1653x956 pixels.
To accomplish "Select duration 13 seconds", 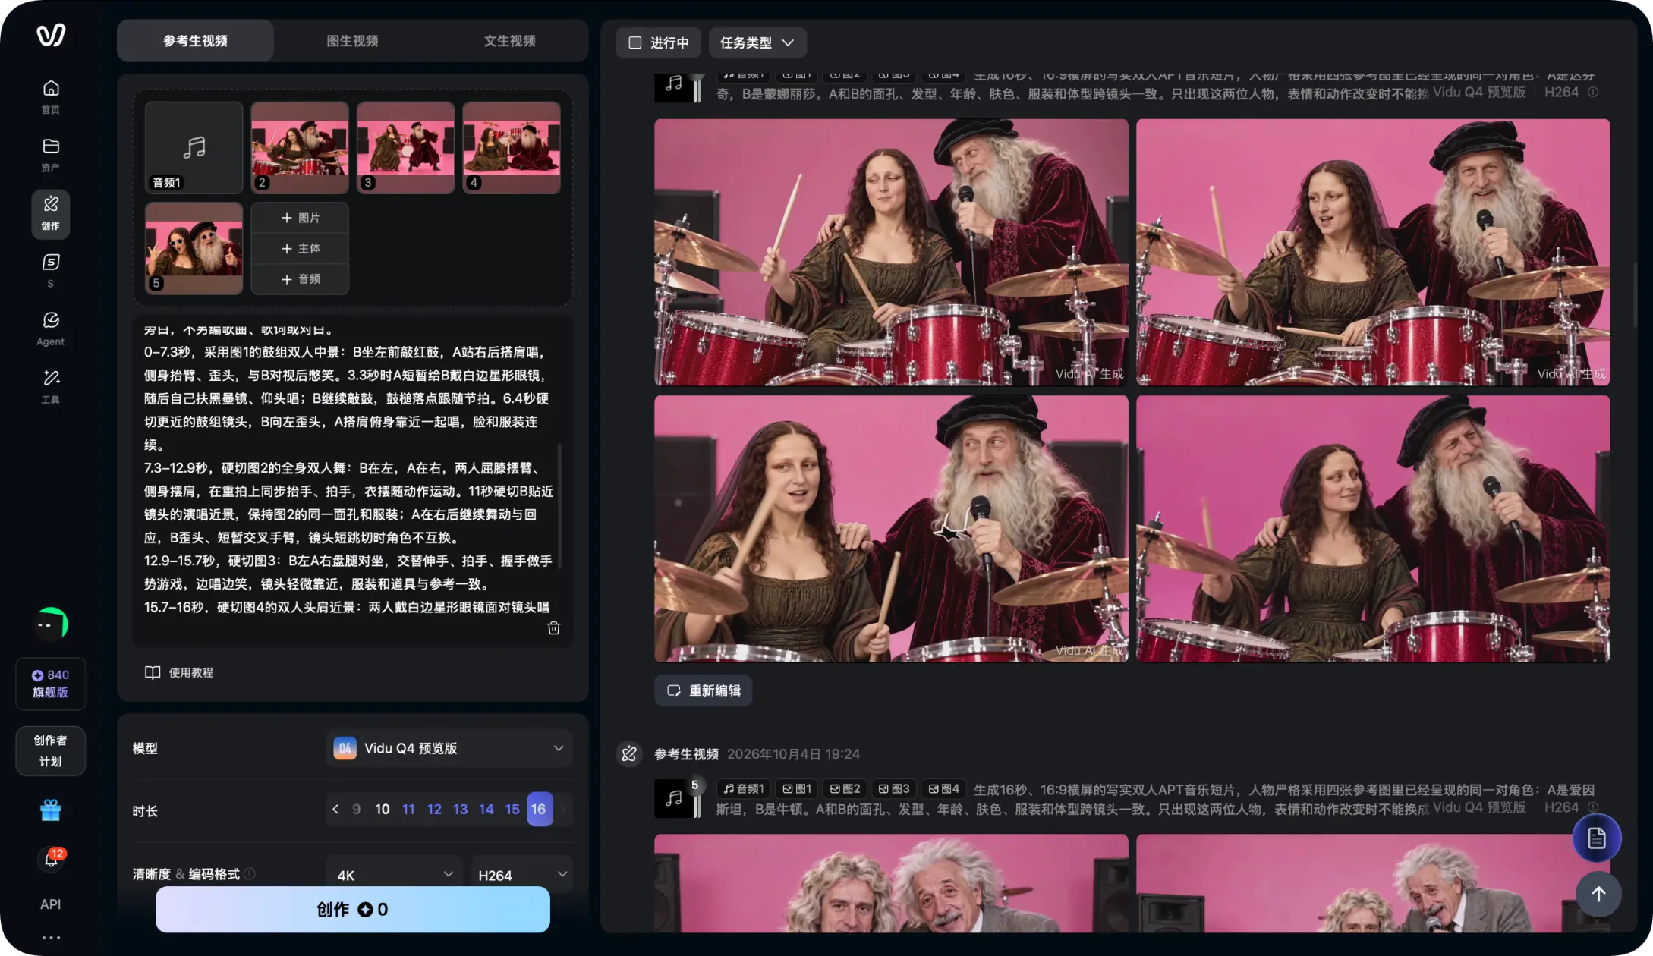I will click(460, 809).
